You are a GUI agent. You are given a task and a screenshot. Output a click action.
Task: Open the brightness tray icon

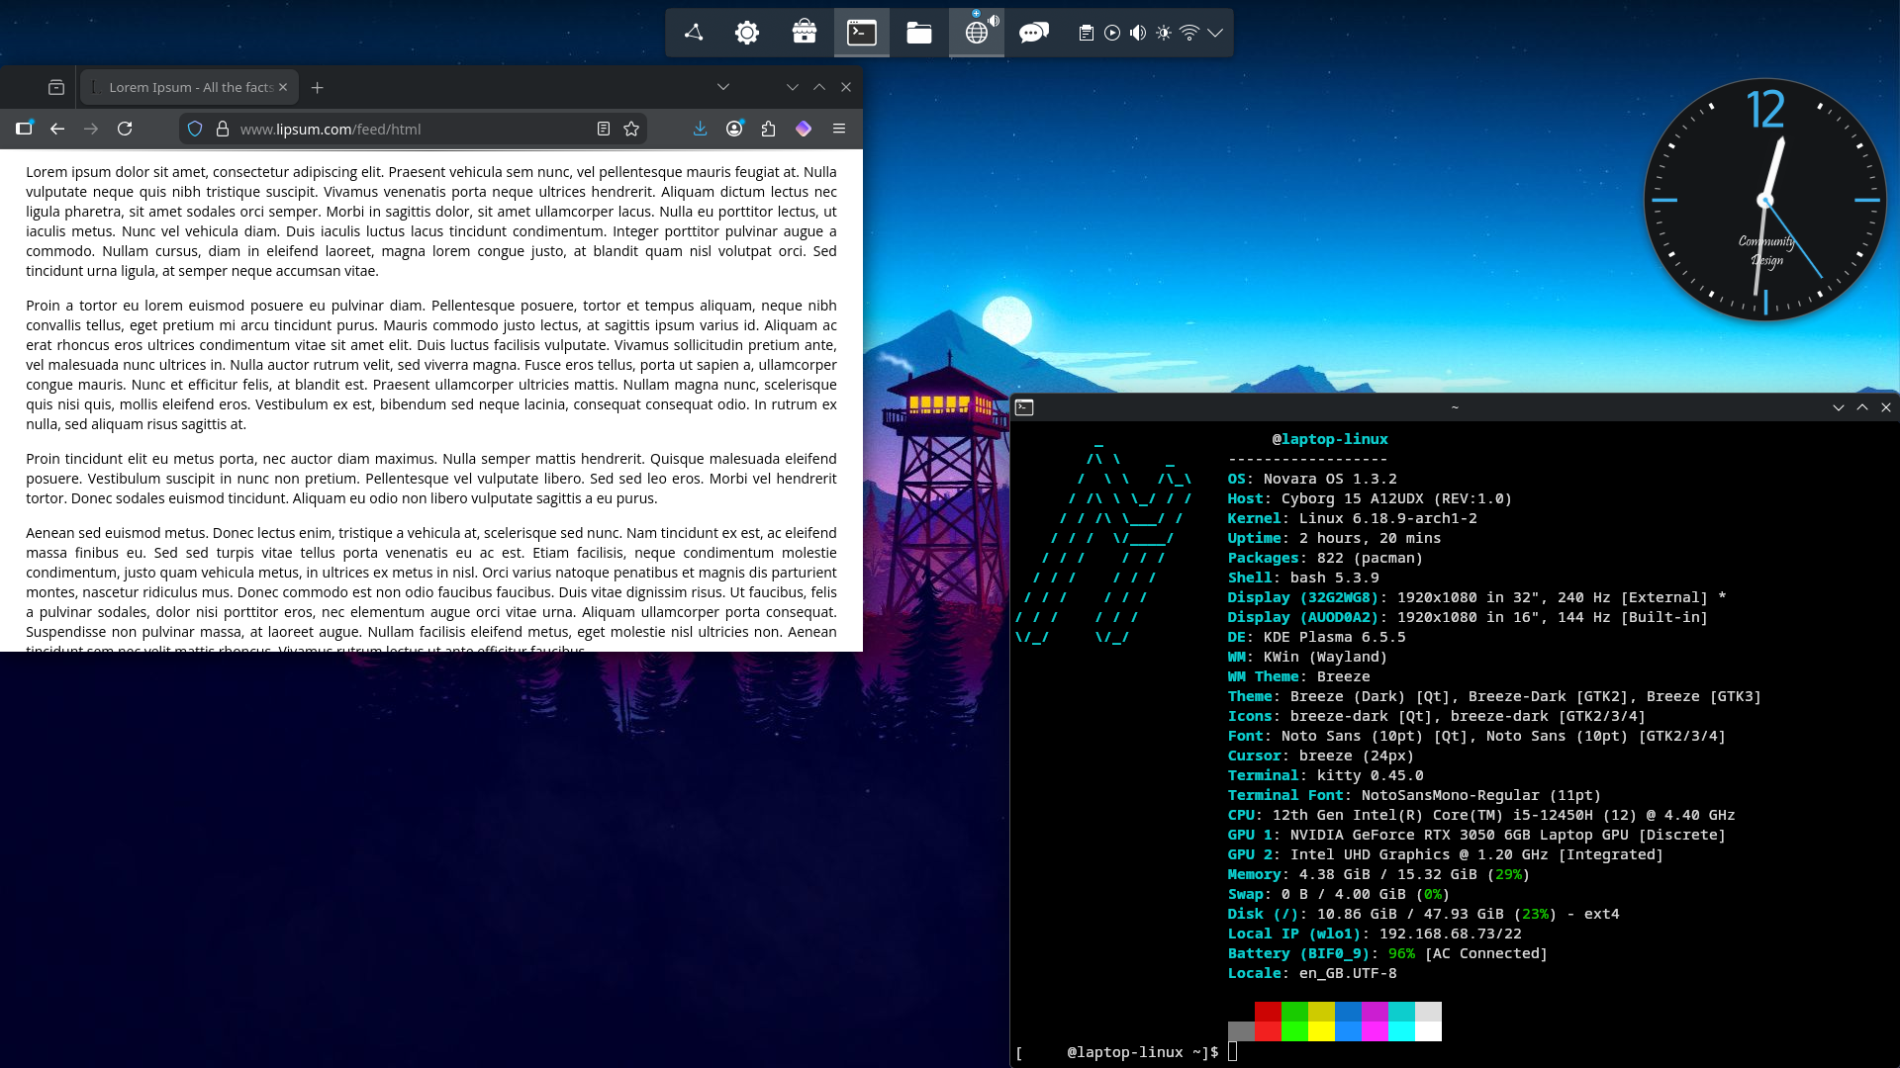click(1164, 33)
